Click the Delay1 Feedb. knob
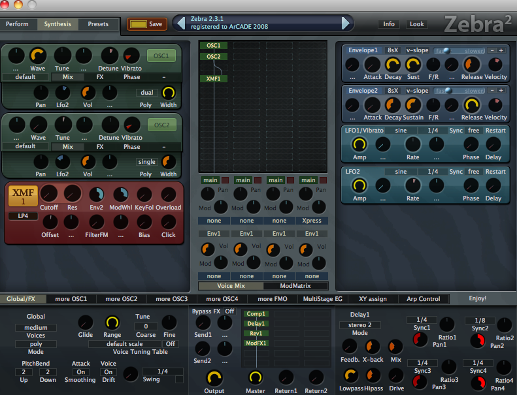The width and height of the screenshot is (517, 395). click(350, 347)
